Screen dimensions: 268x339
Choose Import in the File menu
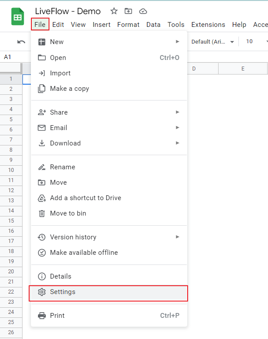(x=109, y=73)
